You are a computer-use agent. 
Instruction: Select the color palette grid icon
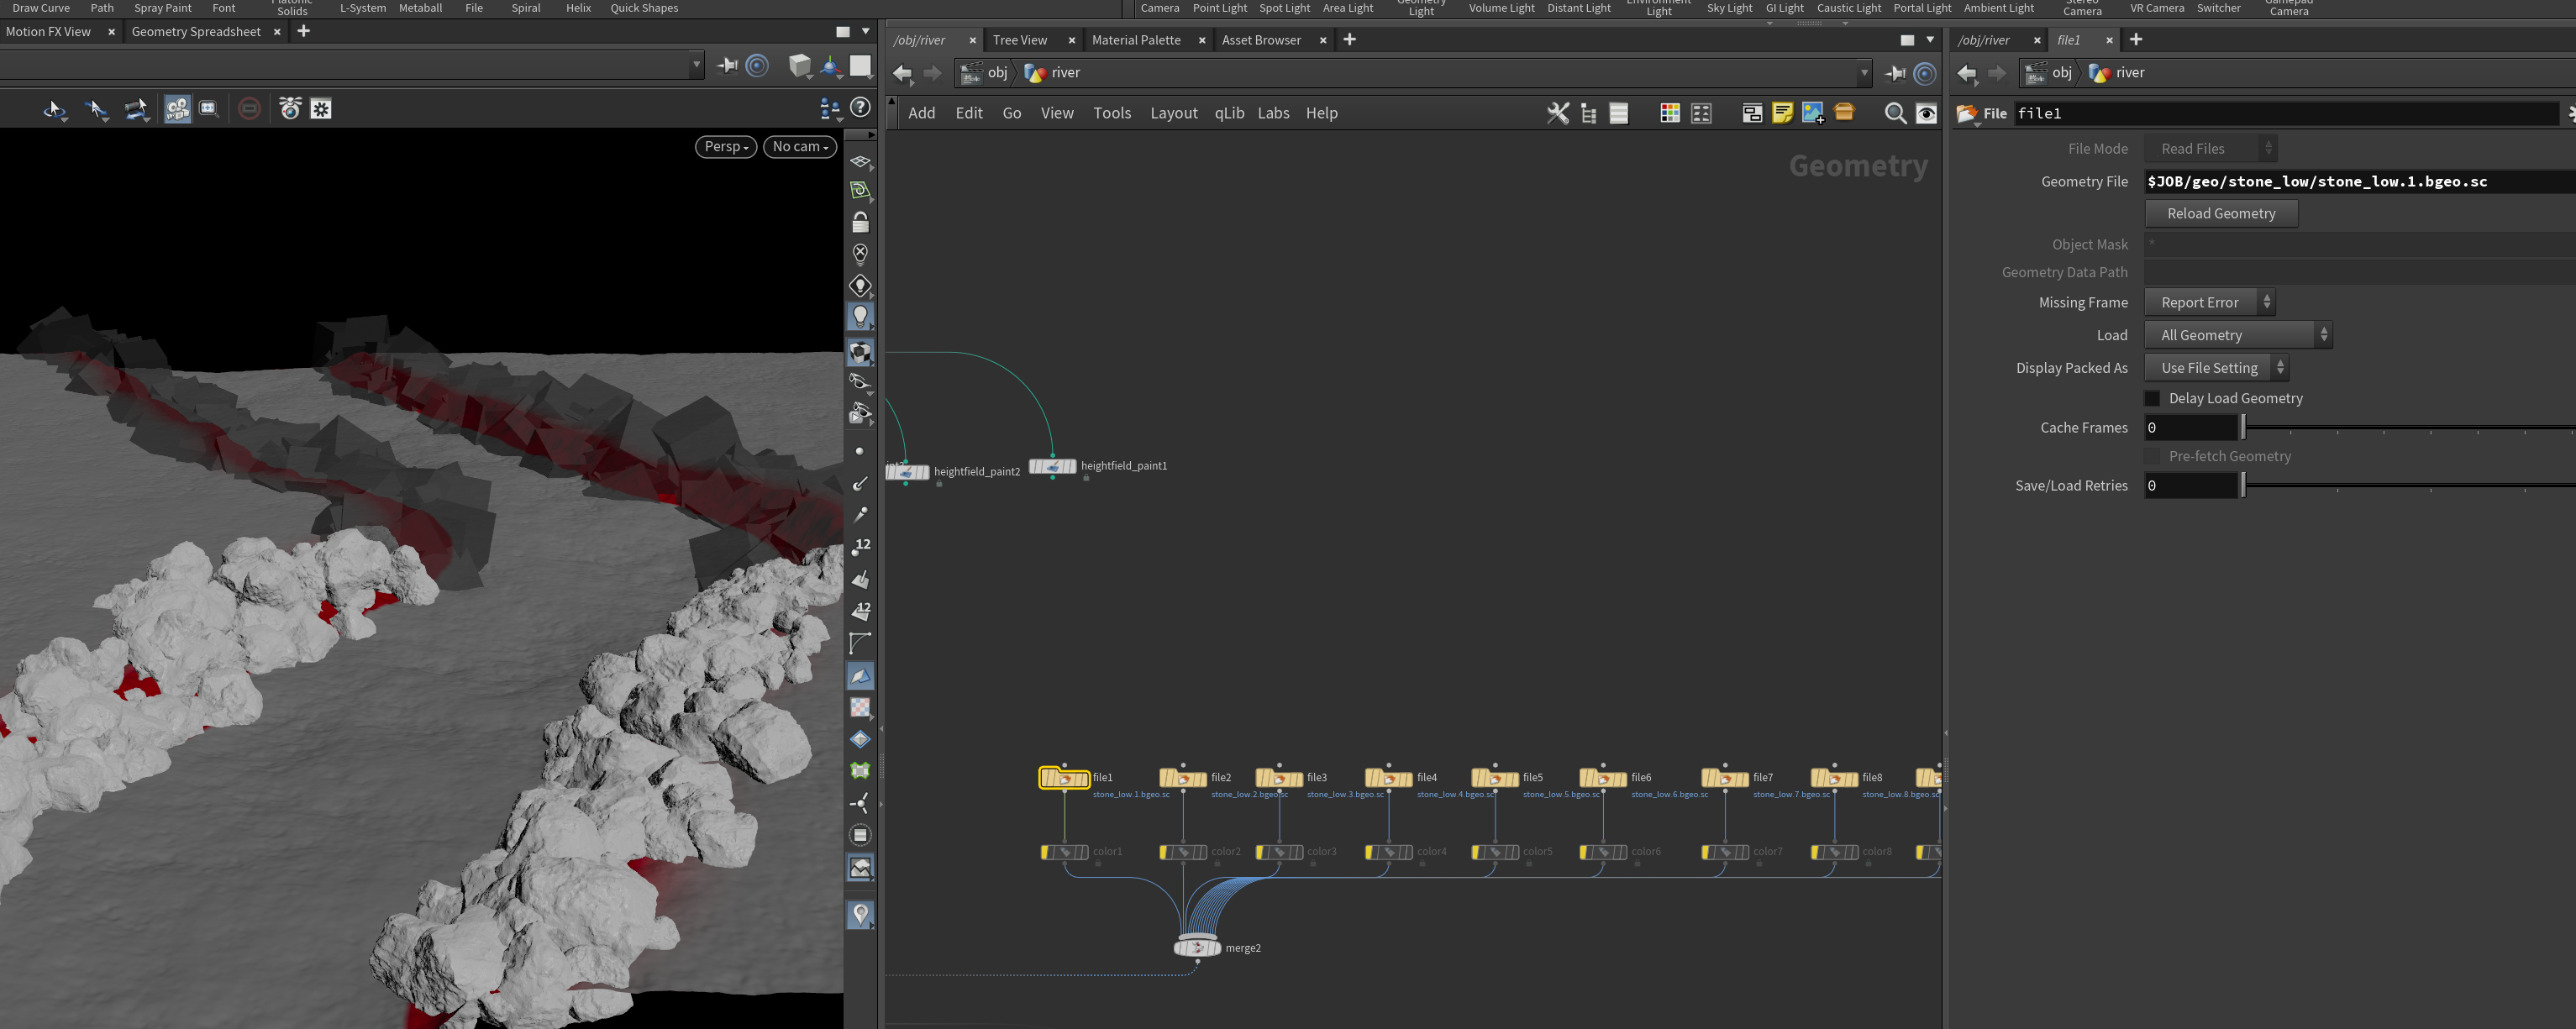pos(1669,113)
